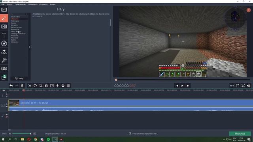Mute the video track audio
The image size is (253, 142).
pos(7,106)
